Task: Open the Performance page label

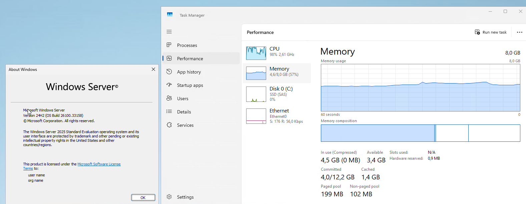Action: click(190, 59)
